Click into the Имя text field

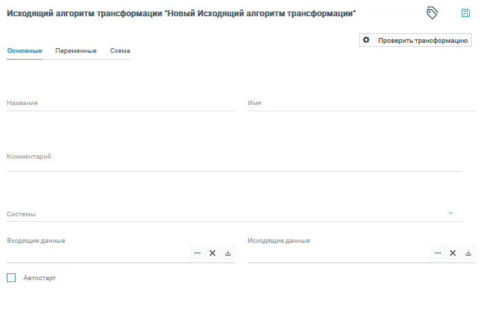click(x=361, y=103)
